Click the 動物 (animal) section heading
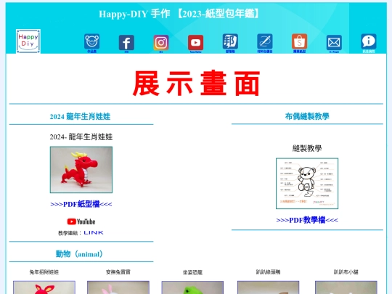 79,254
